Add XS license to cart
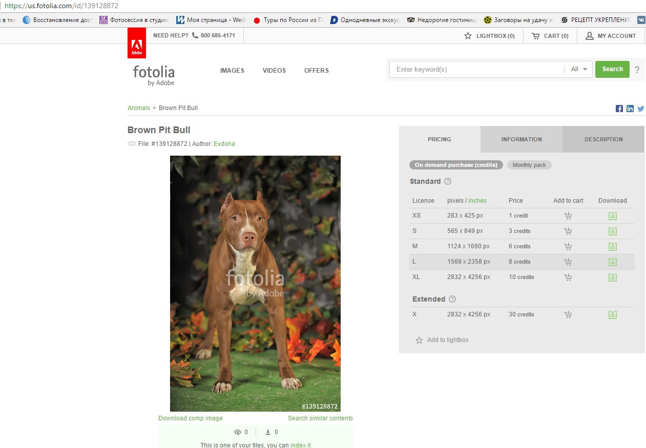 point(568,216)
